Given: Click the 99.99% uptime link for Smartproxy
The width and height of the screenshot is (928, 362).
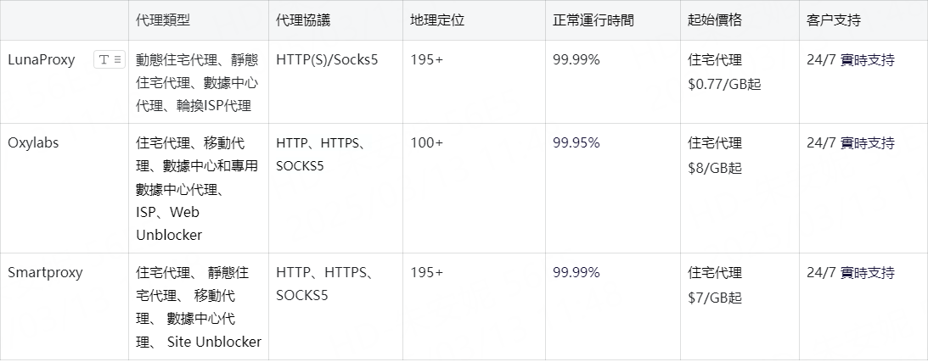Looking at the screenshot, I should click(576, 273).
